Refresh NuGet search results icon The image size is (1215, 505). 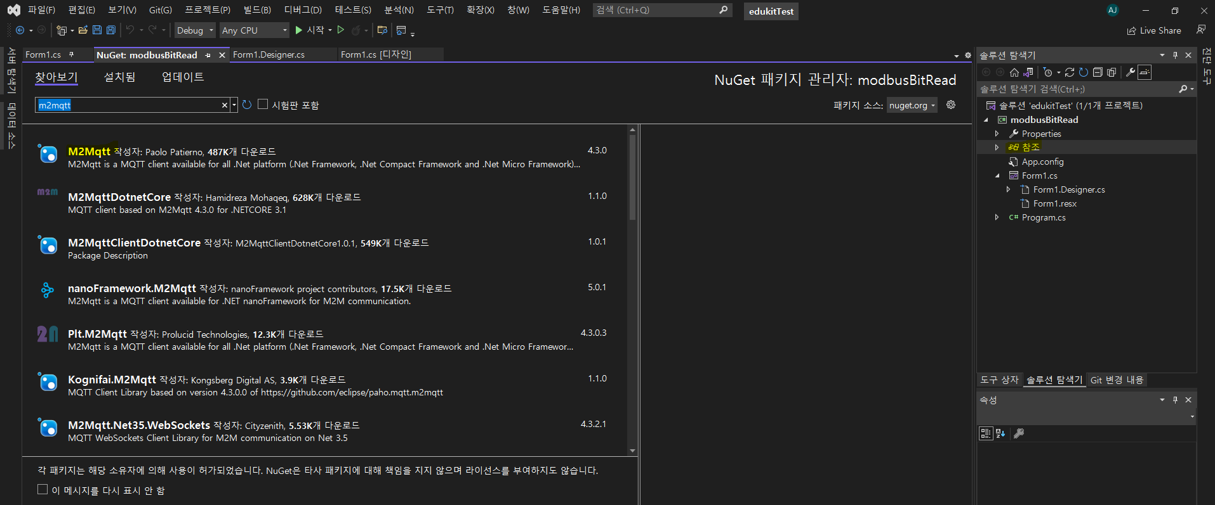coord(247,105)
